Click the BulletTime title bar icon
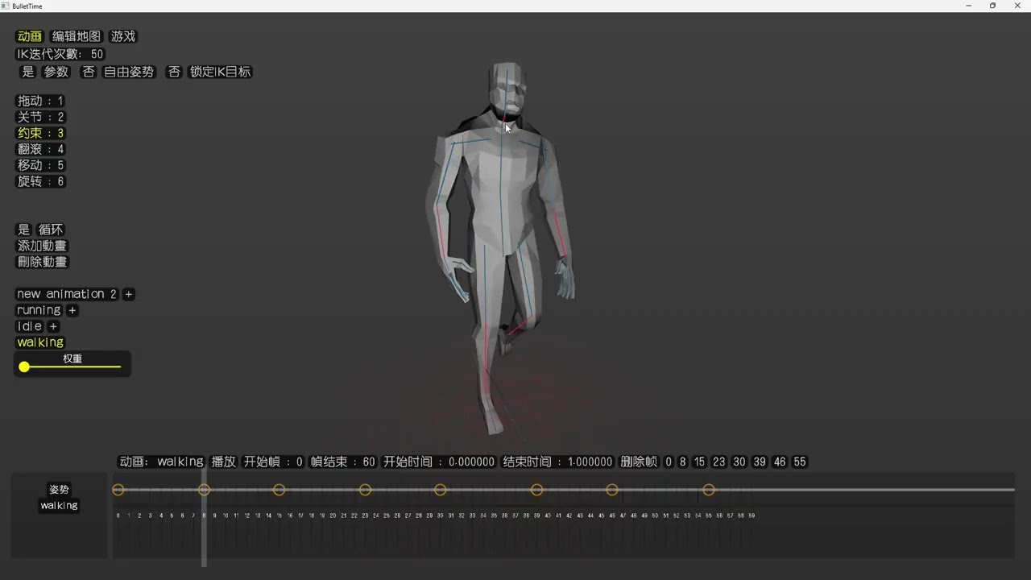The image size is (1031, 580). tap(6, 6)
